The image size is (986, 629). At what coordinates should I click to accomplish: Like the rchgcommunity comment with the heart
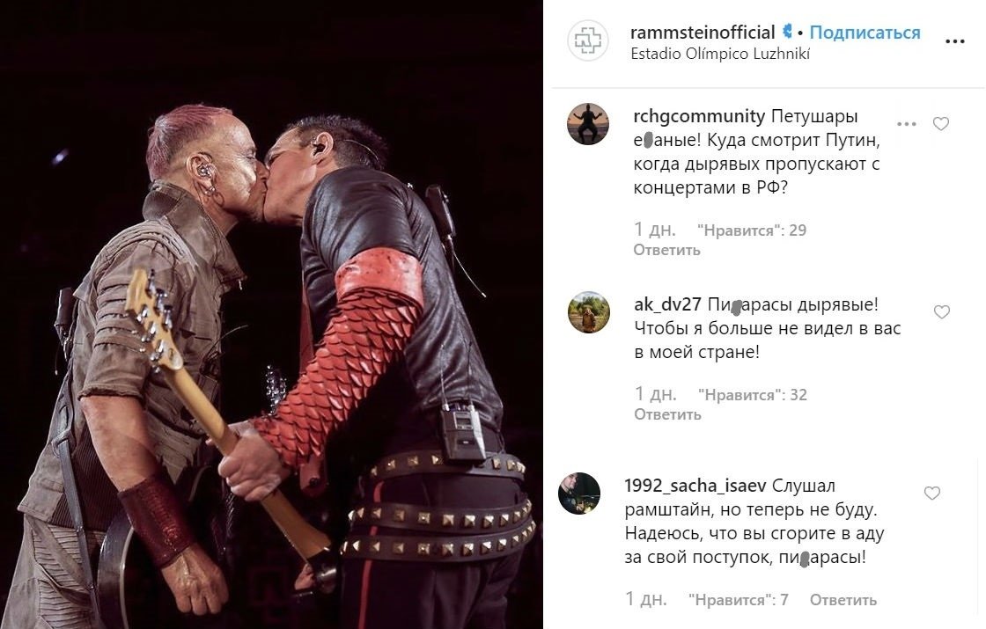coord(941,124)
